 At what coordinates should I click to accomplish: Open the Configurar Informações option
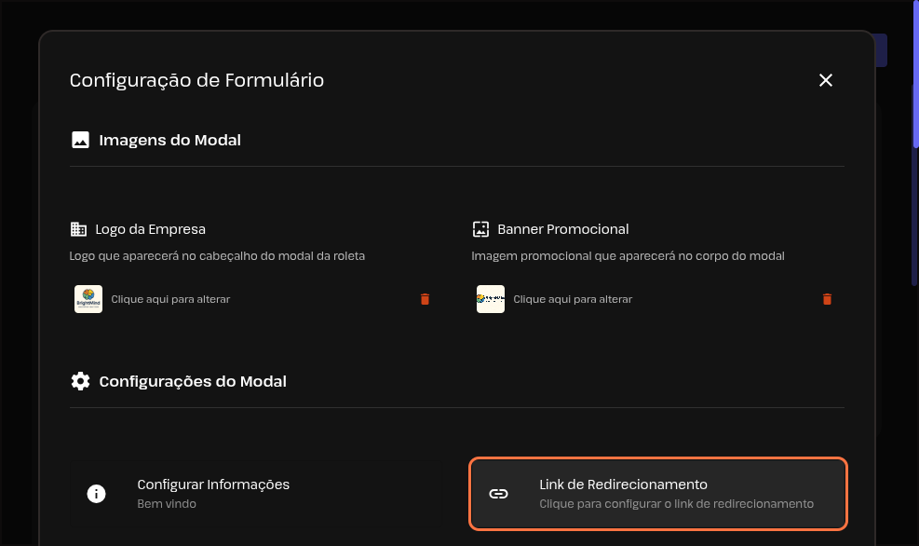(213, 485)
